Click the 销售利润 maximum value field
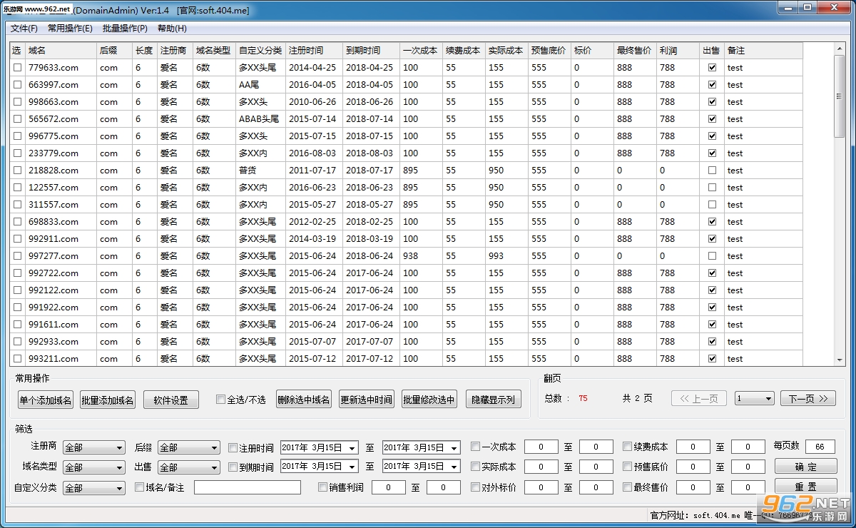Screen dimensions: 856x528 444,487
